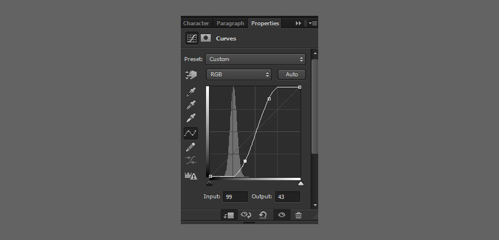Click the vertical scrollbar thumb

[315, 106]
